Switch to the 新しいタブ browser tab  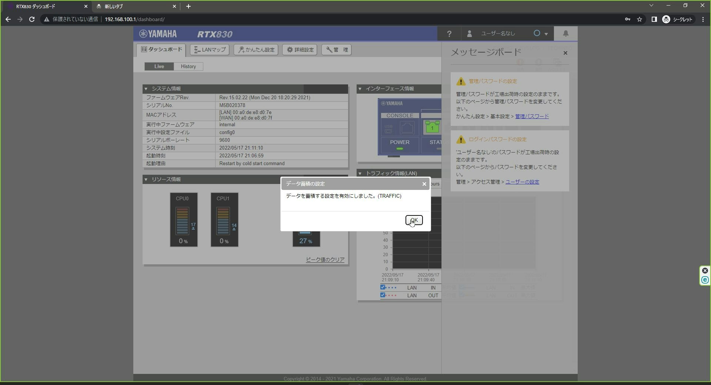(x=136, y=6)
